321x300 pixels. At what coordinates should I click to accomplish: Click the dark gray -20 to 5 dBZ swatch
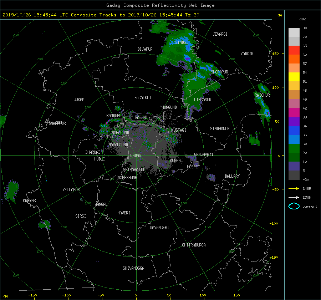pos(294,175)
